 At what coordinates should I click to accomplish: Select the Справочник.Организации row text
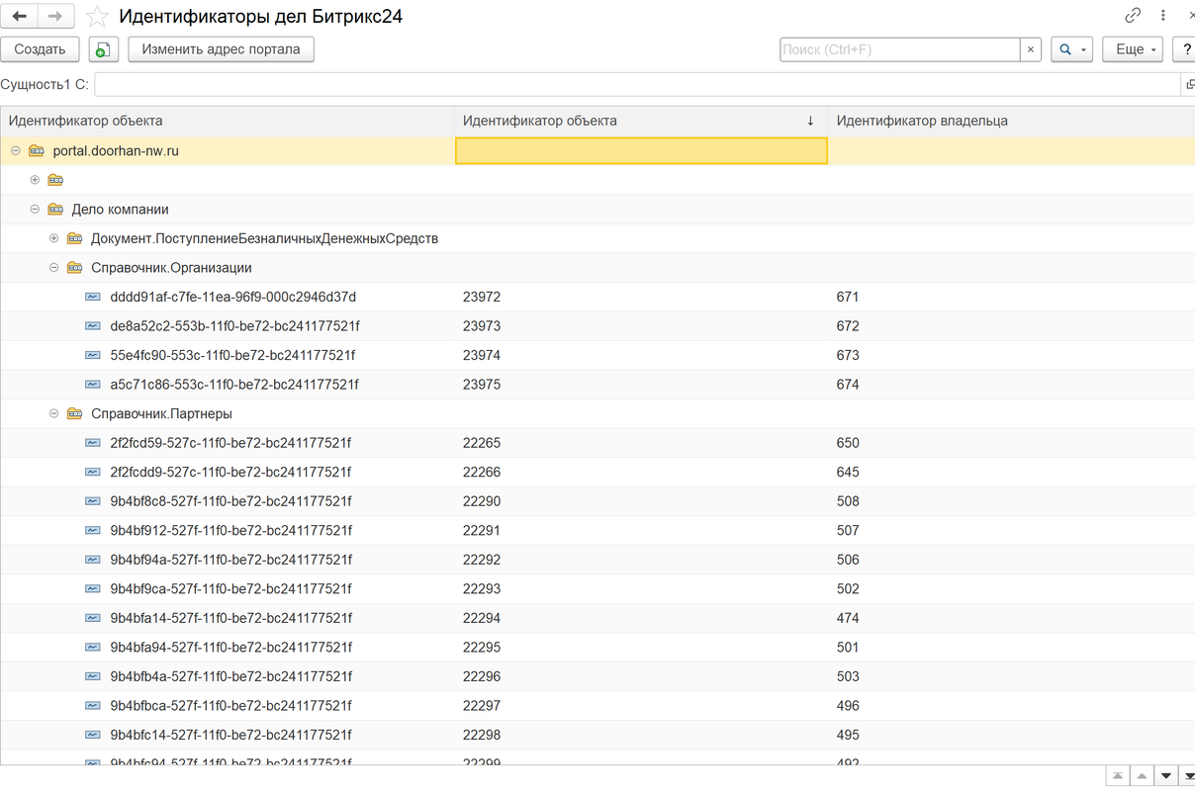tap(171, 267)
